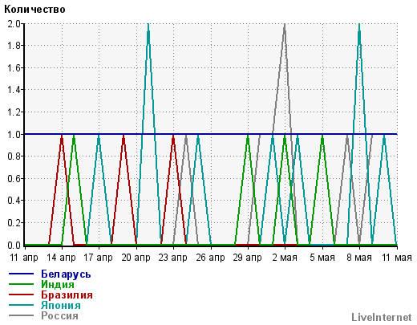Click the 14 апр axis date label
The width and height of the screenshot is (417, 325).
(61, 258)
